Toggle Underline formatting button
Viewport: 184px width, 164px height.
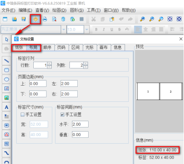(112, 29)
